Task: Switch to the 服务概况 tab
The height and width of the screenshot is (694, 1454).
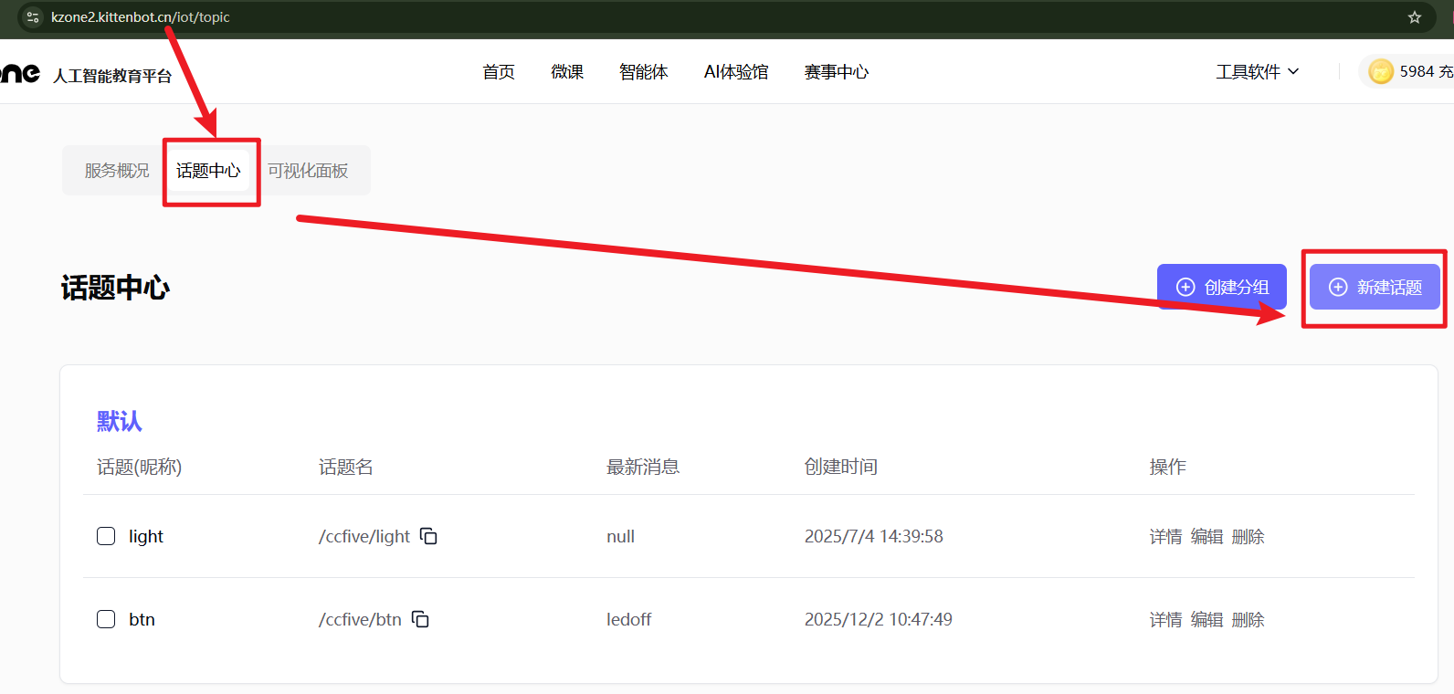Action: coord(117,171)
